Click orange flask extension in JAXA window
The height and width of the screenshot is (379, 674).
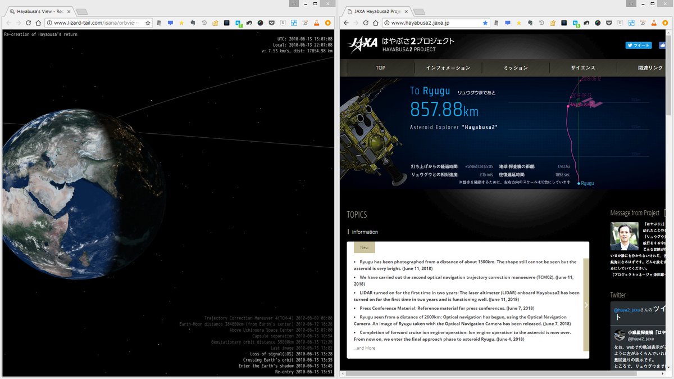click(654, 23)
